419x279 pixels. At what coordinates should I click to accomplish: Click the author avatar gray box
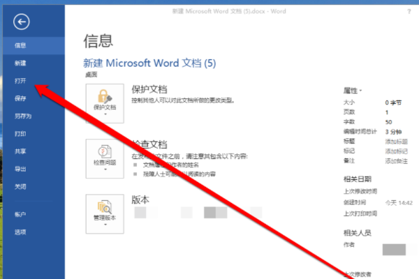coord(394,250)
